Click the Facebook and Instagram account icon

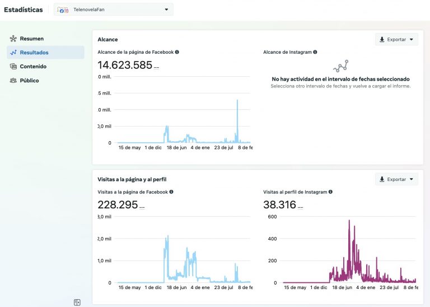click(63, 10)
